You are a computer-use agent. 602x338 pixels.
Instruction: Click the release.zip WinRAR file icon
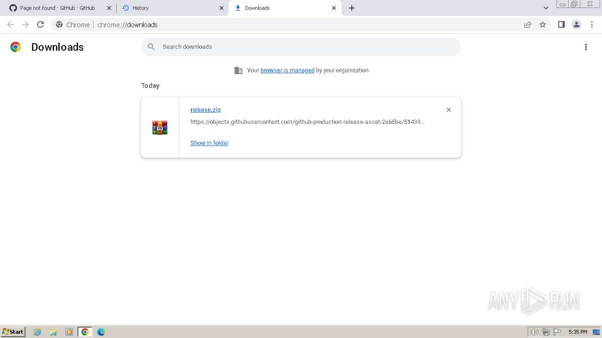click(x=160, y=128)
